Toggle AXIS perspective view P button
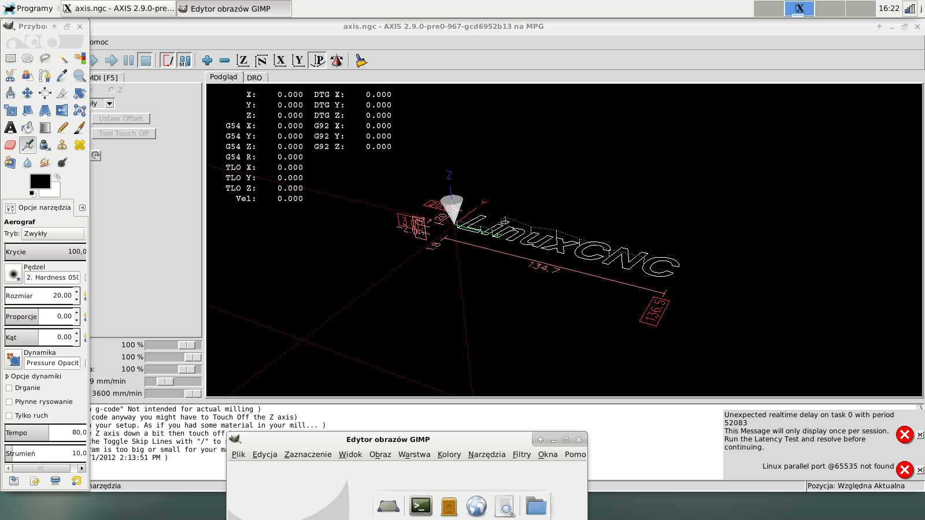Screen dimensions: 925x520 tap(318, 60)
